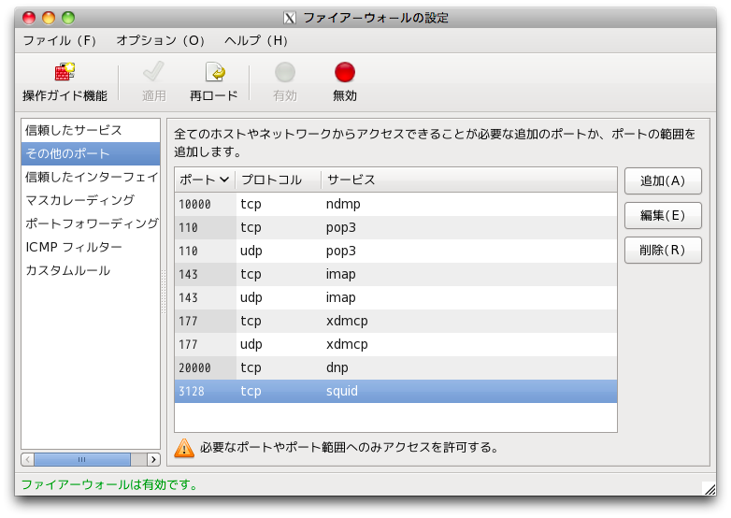Click the 再ロード reload icon
Screen dimensions: 731x518
point(214,73)
